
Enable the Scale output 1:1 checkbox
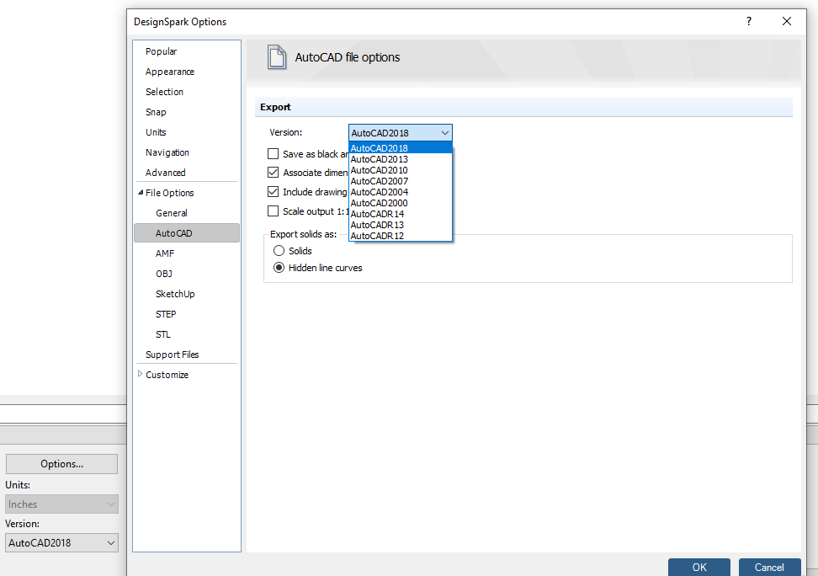[x=273, y=211]
